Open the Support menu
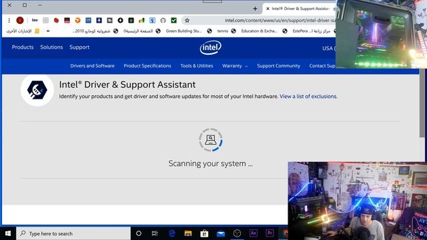Image resolution: width=427 pixels, height=240 pixels. tap(79, 47)
